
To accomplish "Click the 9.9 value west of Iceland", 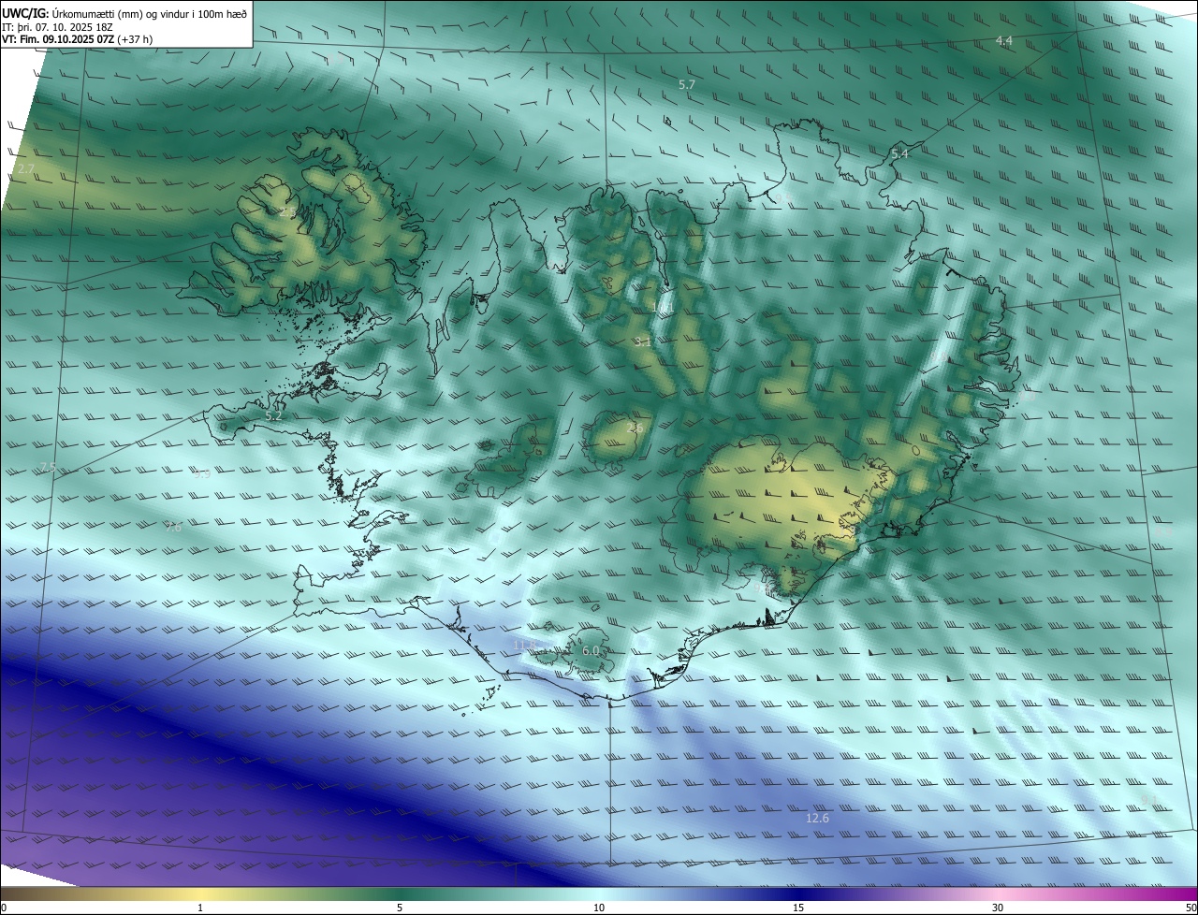I will (201, 474).
